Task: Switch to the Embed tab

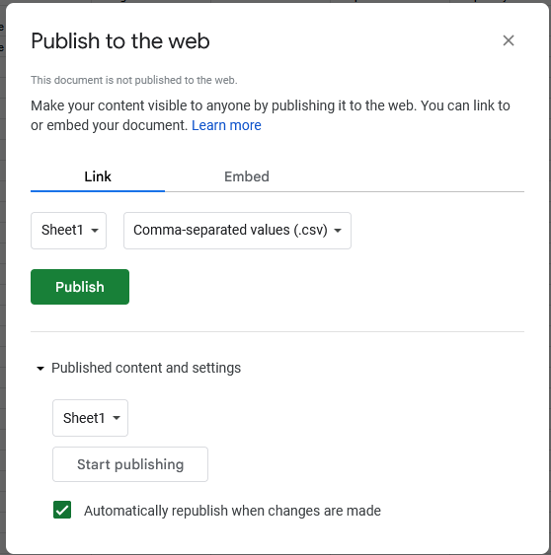Action: [x=247, y=176]
